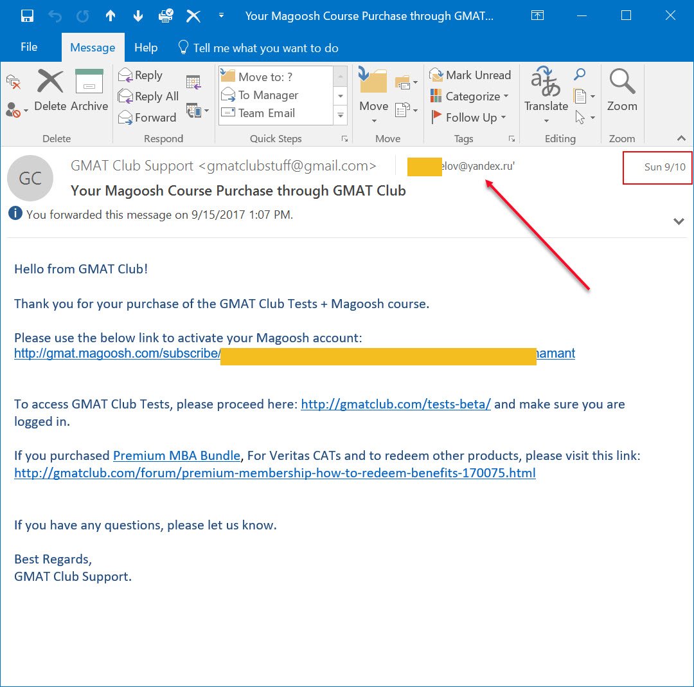Delete this message
Screen dimensions: 694x687
pyautogui.click(x=50, y=90)
